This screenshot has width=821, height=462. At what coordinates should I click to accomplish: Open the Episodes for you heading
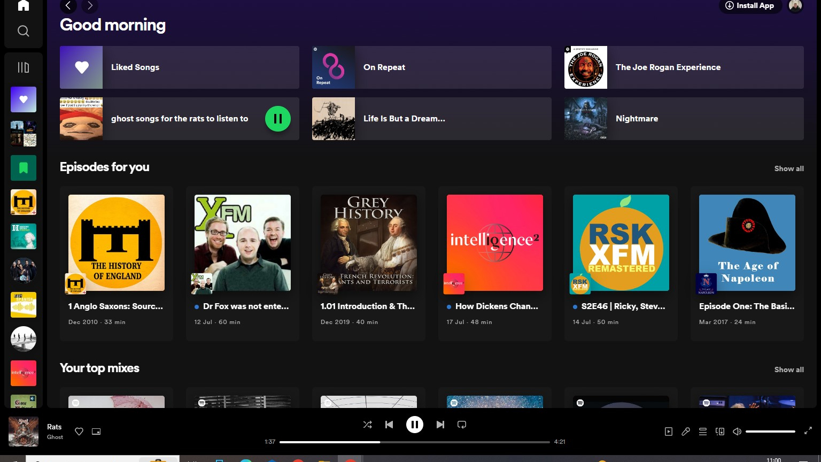coord(105,167)
